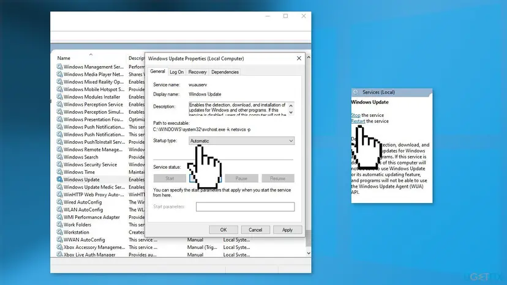
Task: Click the Resume service button
Action: (x=278, y=179)
